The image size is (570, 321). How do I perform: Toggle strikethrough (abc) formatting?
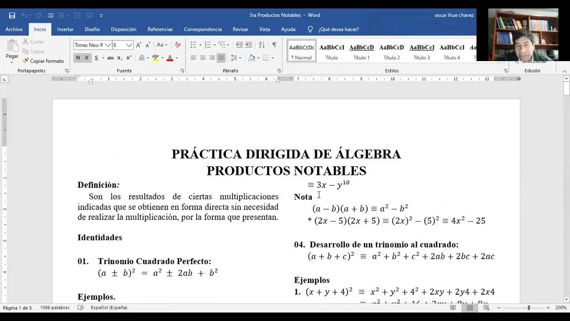110,58
